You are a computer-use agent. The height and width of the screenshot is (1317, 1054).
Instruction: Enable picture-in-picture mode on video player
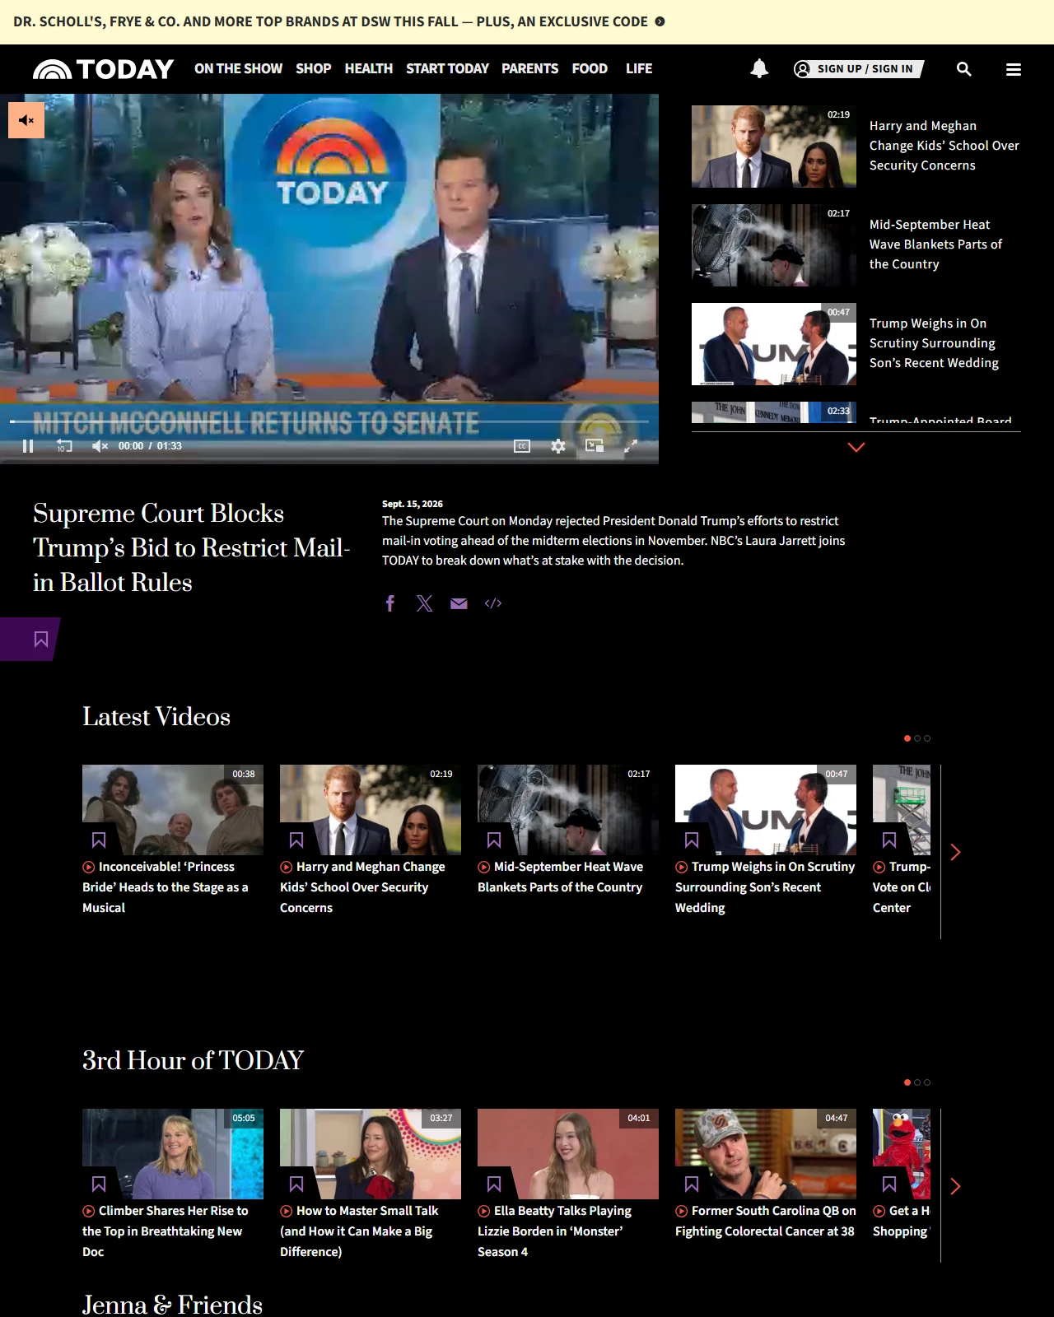(595, 446)
